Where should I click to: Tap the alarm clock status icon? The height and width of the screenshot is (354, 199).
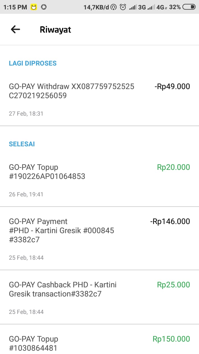(x=123, y=7)
